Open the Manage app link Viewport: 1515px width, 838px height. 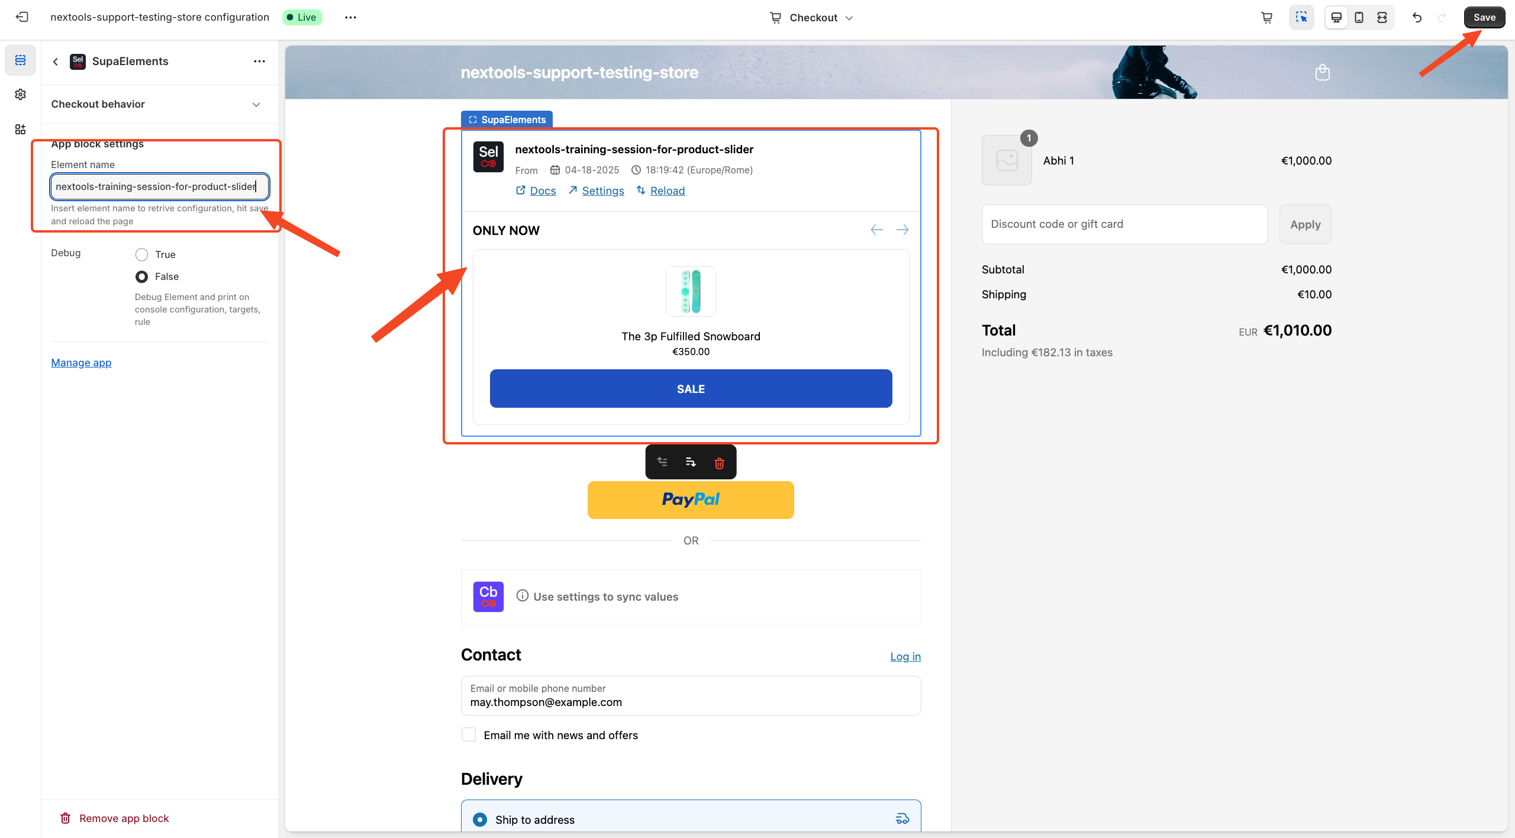[x=81, y=363]
